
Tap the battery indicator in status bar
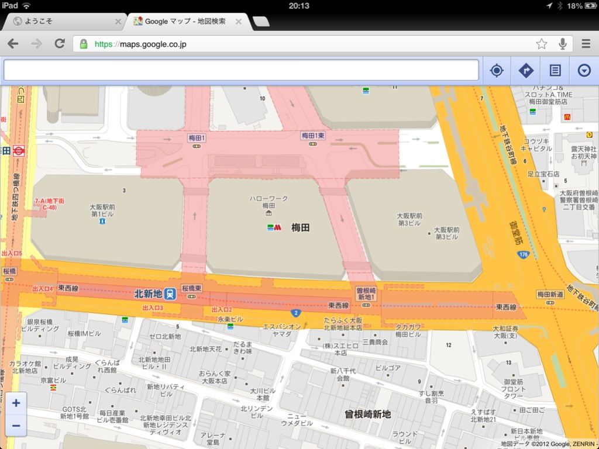[591, 6]
